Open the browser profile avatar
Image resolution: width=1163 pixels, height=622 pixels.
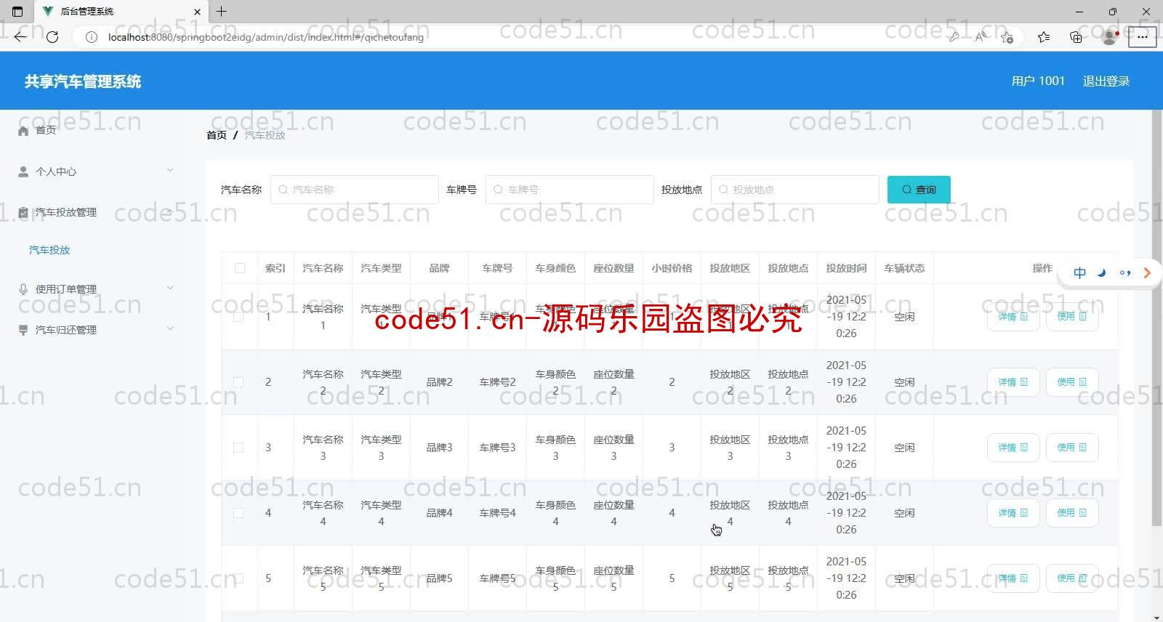coord(1109,37)
